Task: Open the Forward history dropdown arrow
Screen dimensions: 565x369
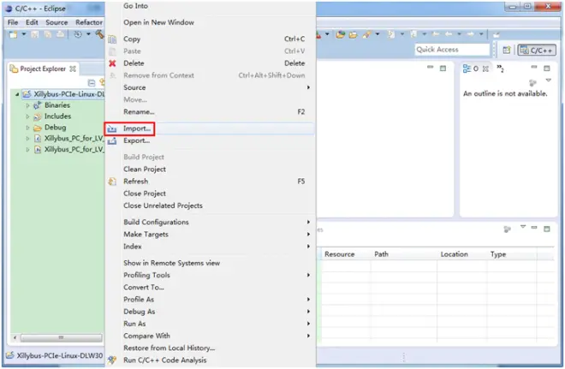Action: tap(481, 34)
